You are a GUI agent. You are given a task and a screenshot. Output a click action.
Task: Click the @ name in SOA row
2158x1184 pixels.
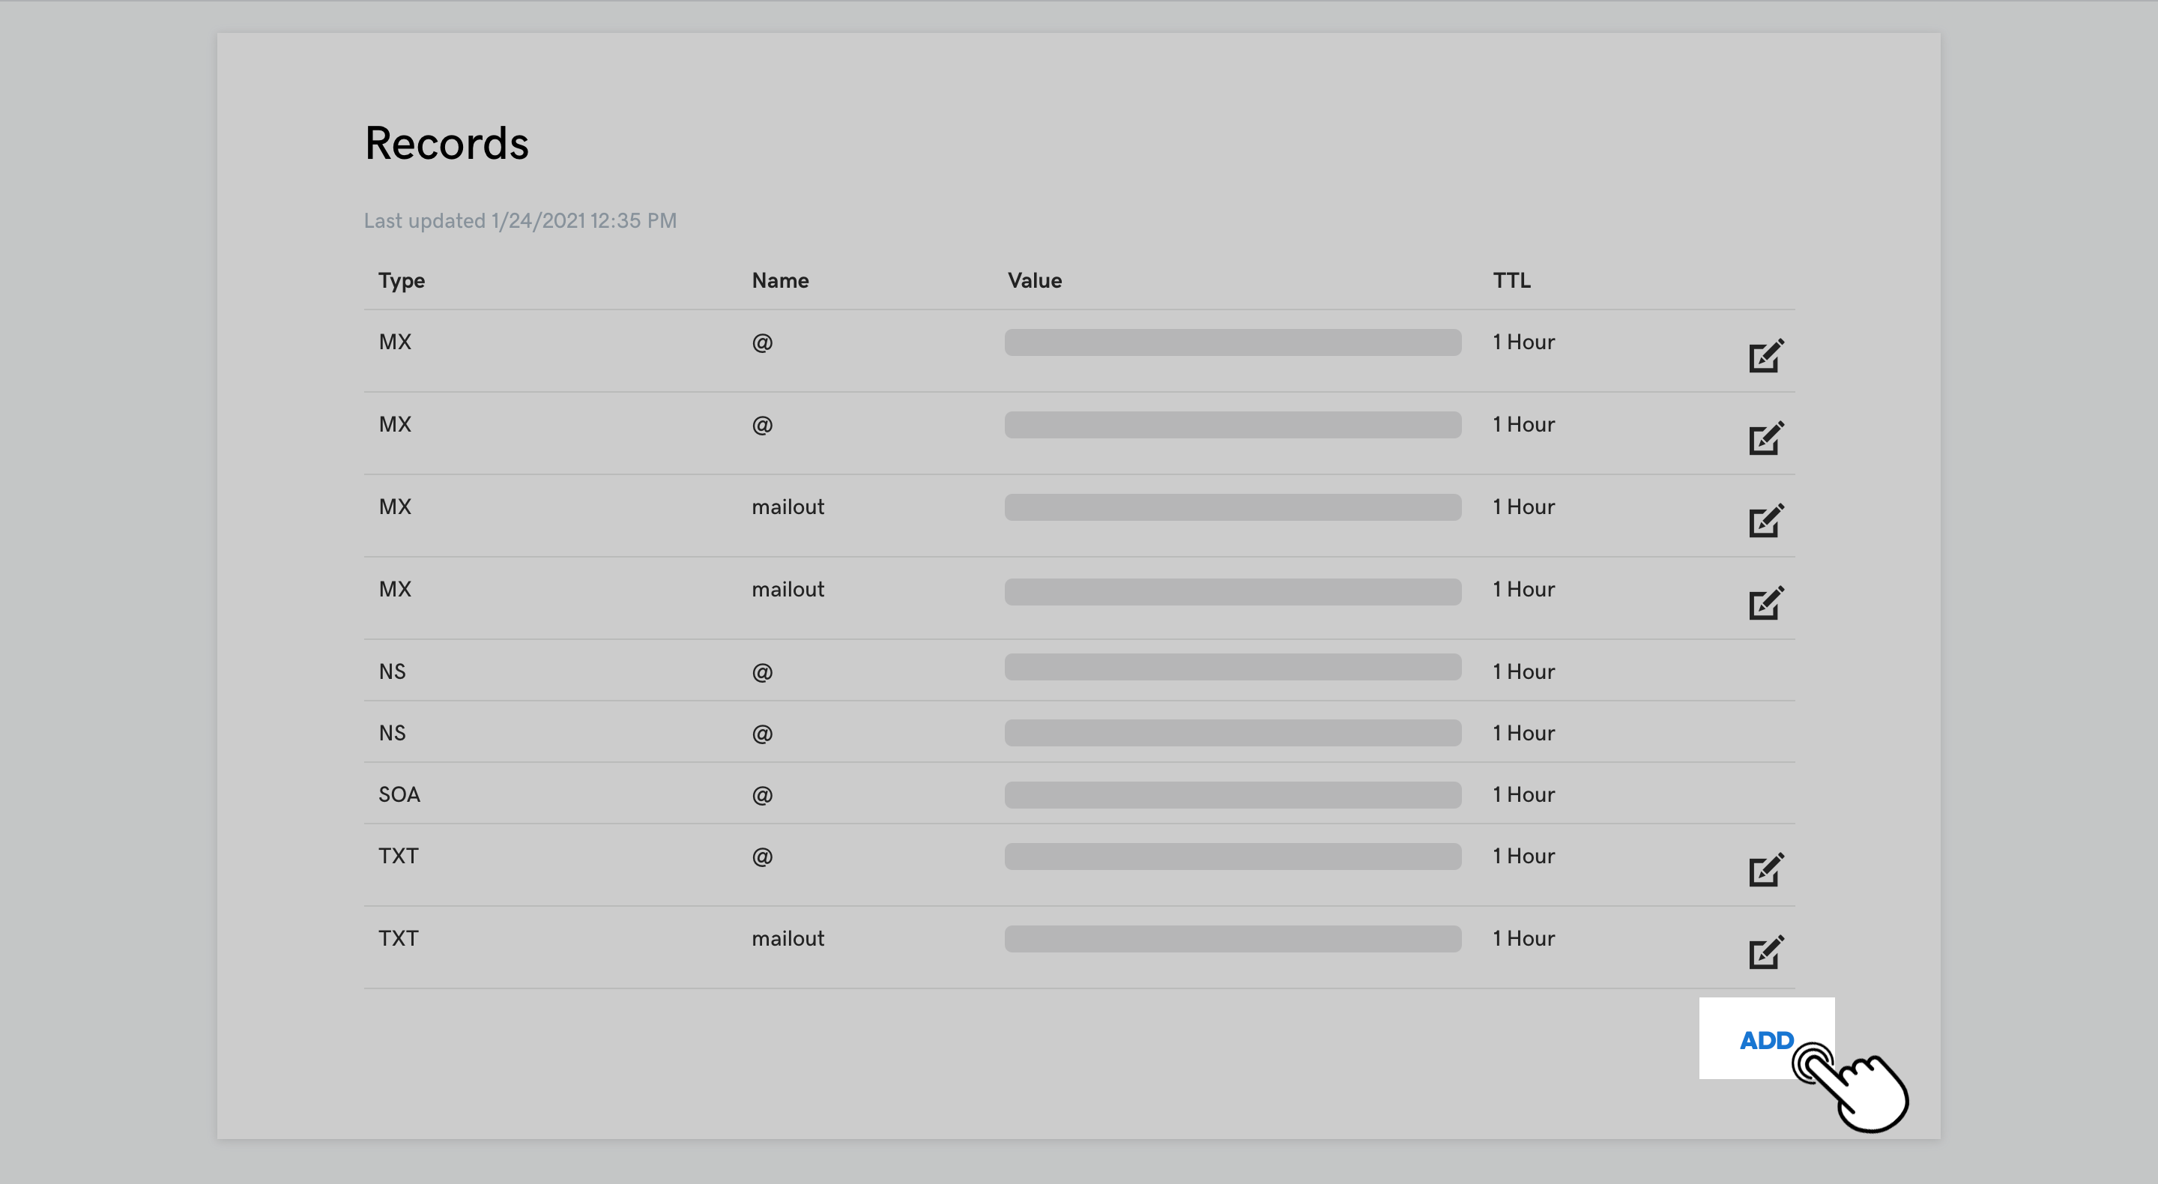(x=762, y=794)
